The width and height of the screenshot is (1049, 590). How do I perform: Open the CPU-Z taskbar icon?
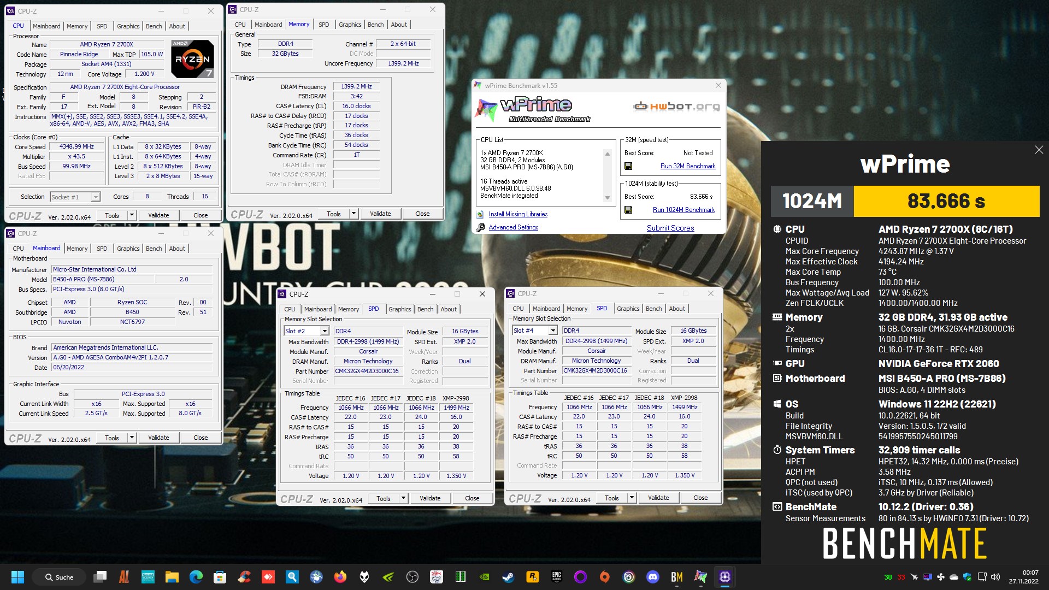coord(725,577)
